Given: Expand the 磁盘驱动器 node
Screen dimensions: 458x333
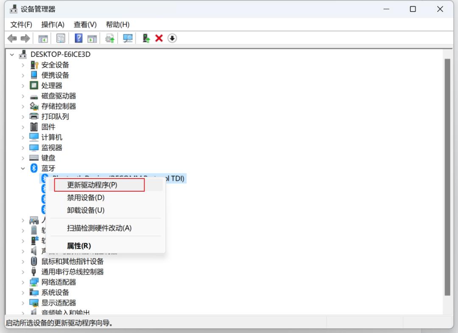Looking at the screenshot, I should pyautogui.click(x=23, y=96).
